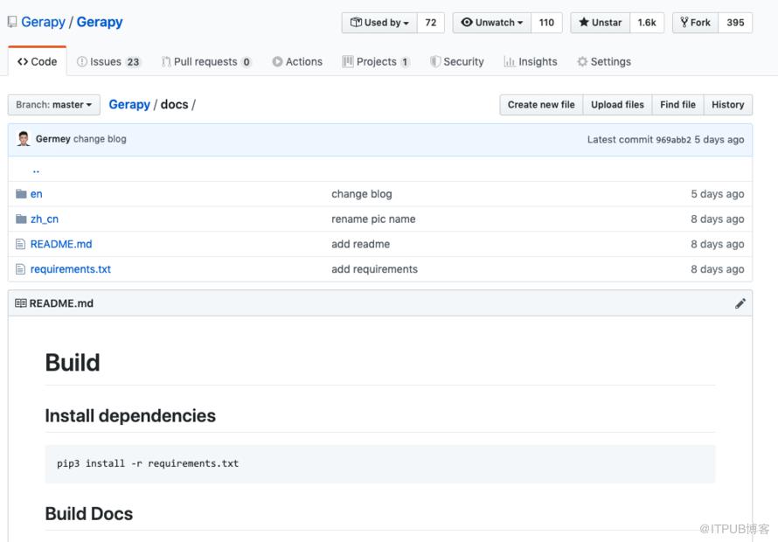Click the Used by count 72
Viewport: 778px width, 542px height.
coord(431,23)
